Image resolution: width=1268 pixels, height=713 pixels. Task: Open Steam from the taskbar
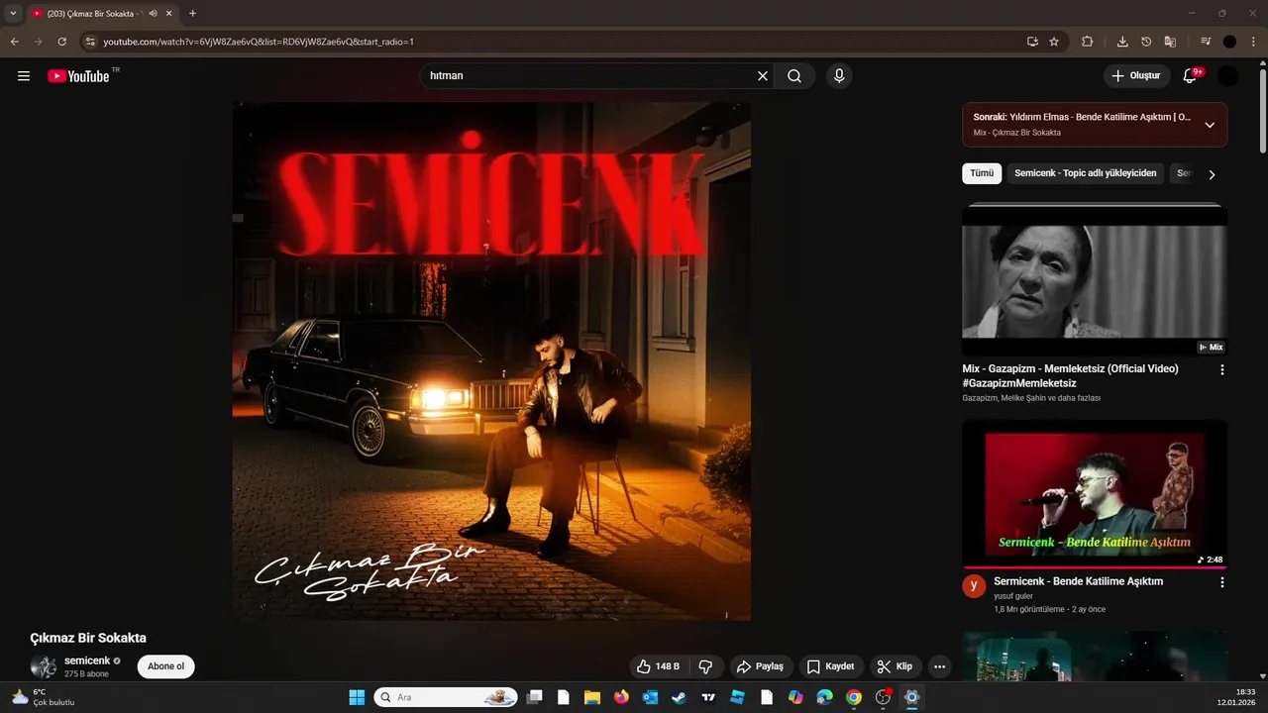pyautogui.click(x=679, y=697)
